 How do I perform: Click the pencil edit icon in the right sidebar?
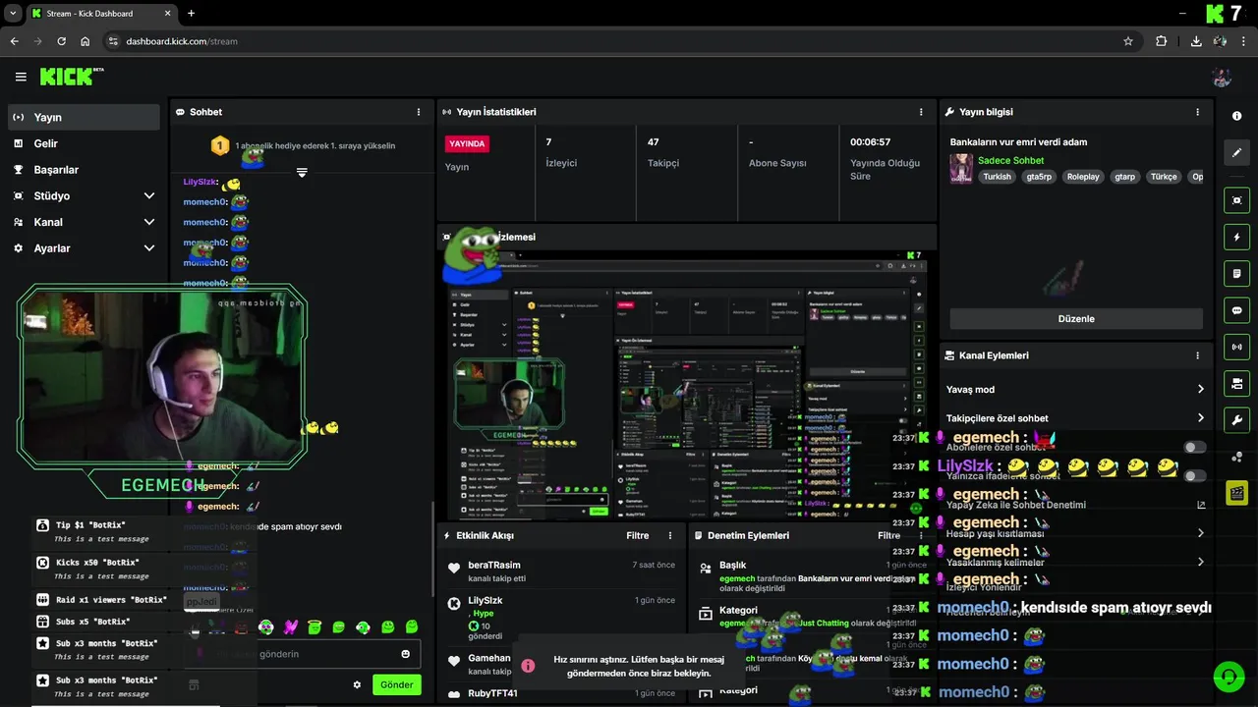[x=1236, y=153]
